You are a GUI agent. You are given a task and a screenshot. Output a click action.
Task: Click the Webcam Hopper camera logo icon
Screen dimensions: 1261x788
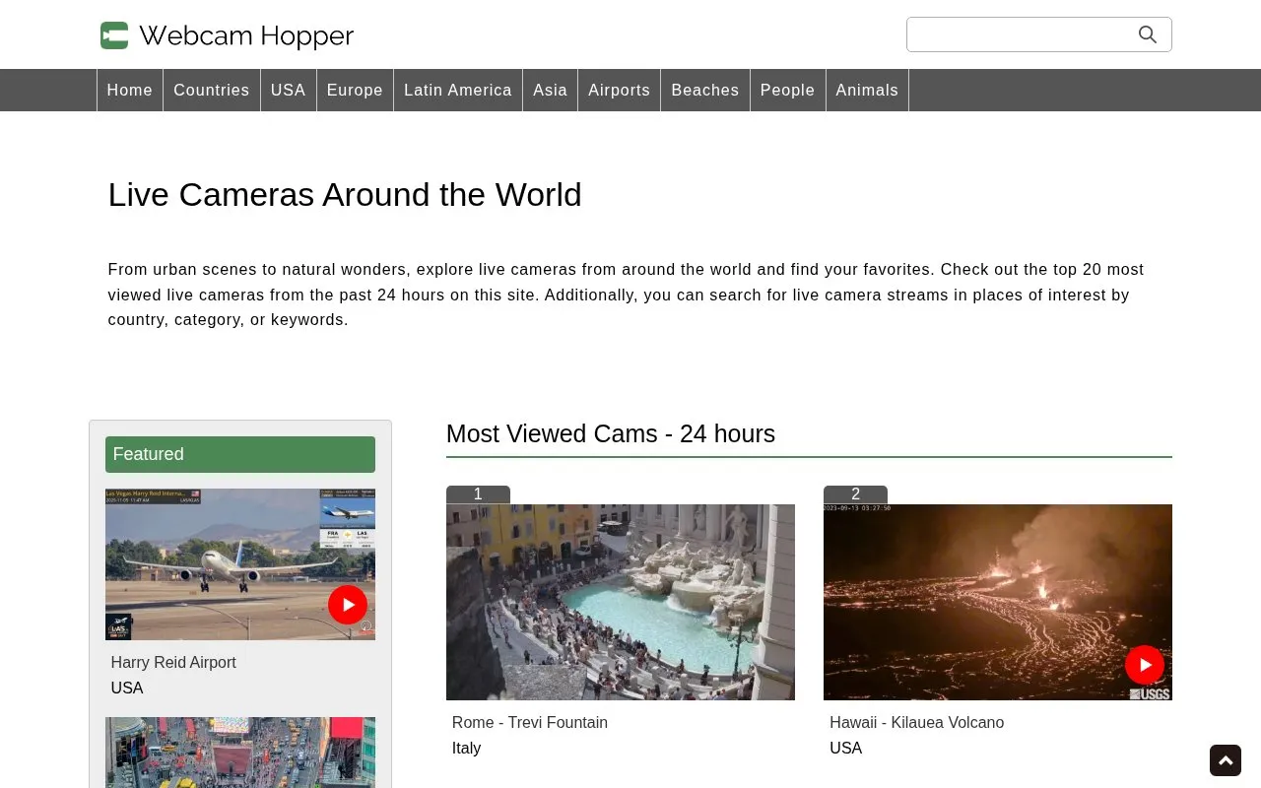(114, 35)
